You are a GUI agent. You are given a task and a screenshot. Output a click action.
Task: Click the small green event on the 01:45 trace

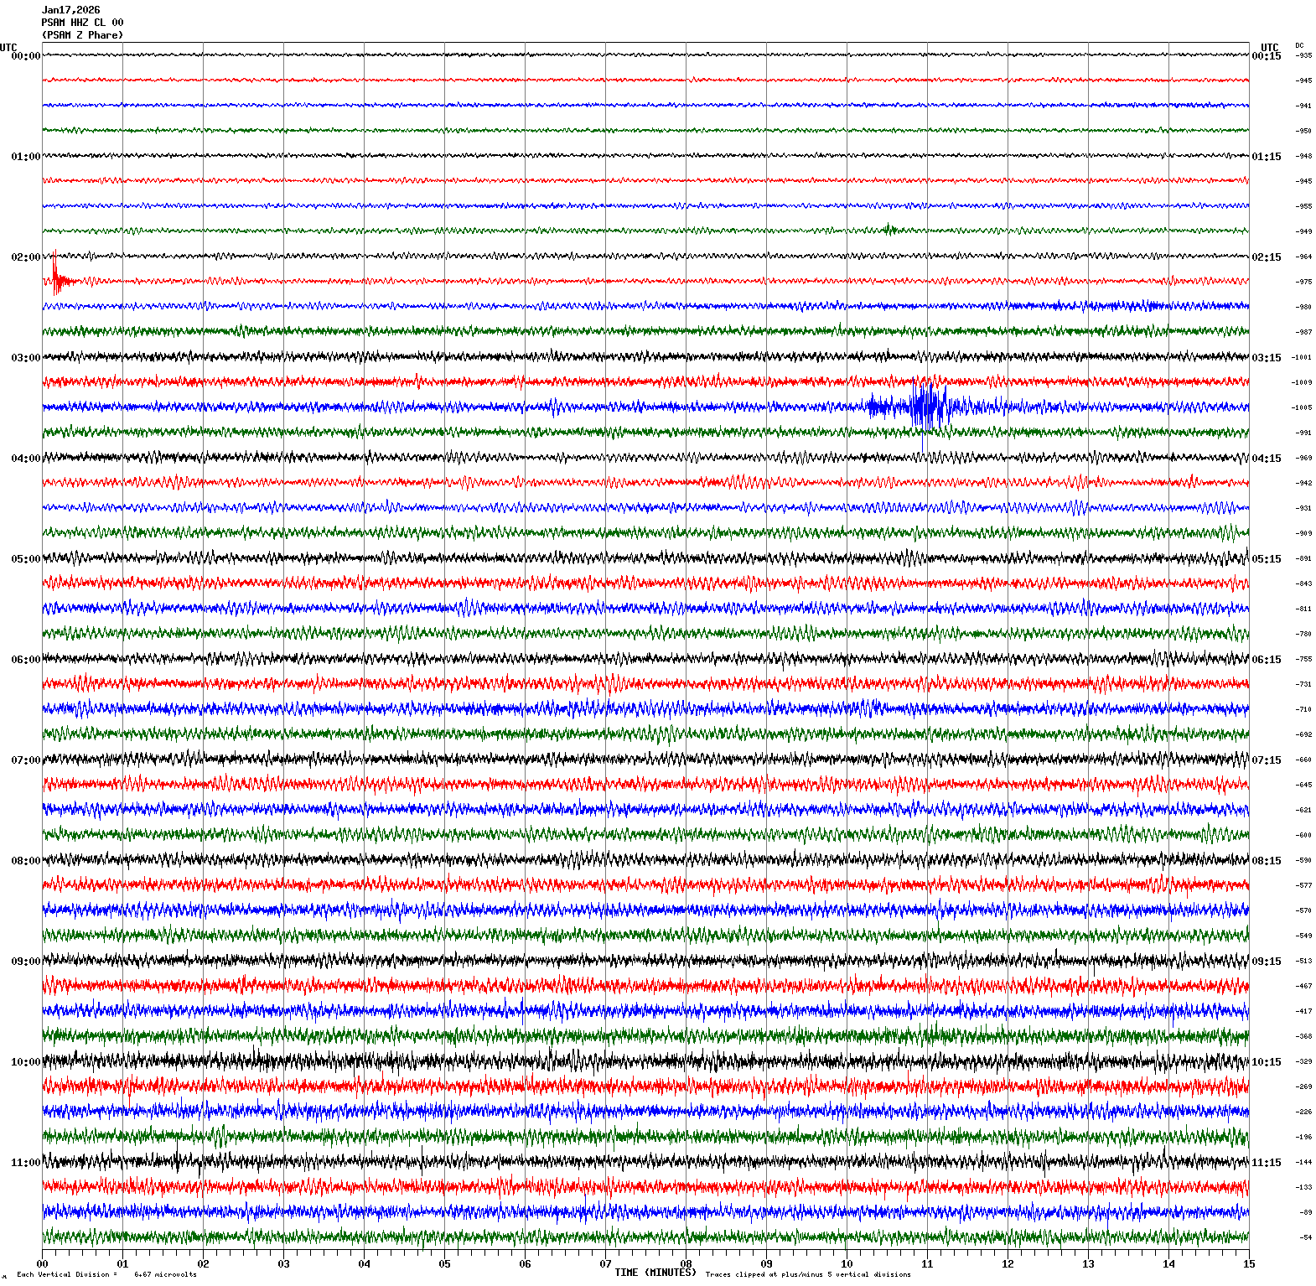tap(889, 229)
